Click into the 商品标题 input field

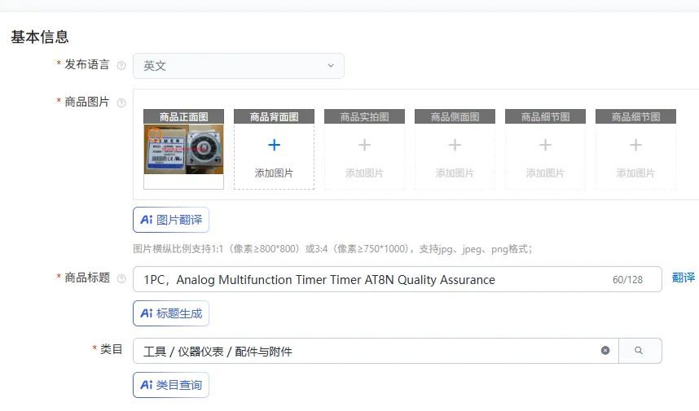click(x=398, y=280)
